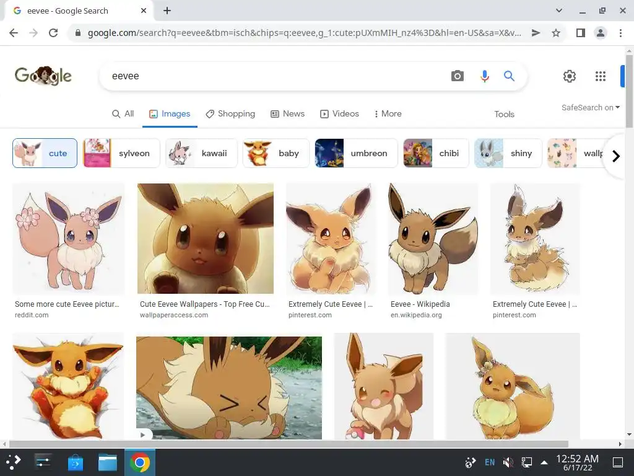
Task: Launch Discover store from the taskbar
Action: pos(75,462)
